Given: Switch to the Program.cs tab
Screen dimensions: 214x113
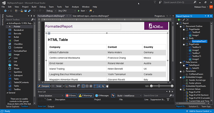Looking at the screenshot, I should [159, 16].
